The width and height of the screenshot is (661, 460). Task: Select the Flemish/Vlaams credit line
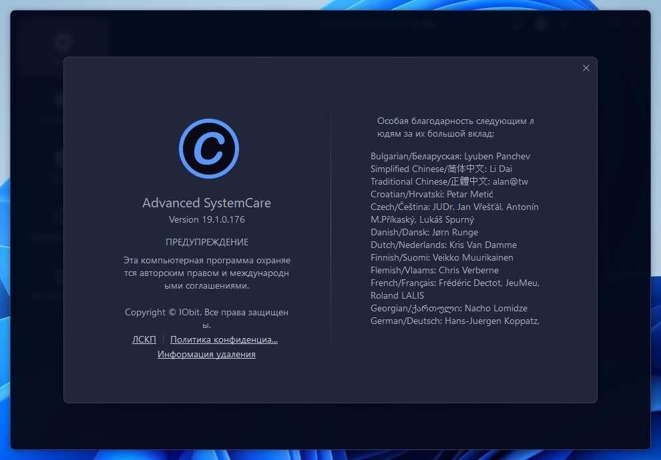tap(435, 270)
